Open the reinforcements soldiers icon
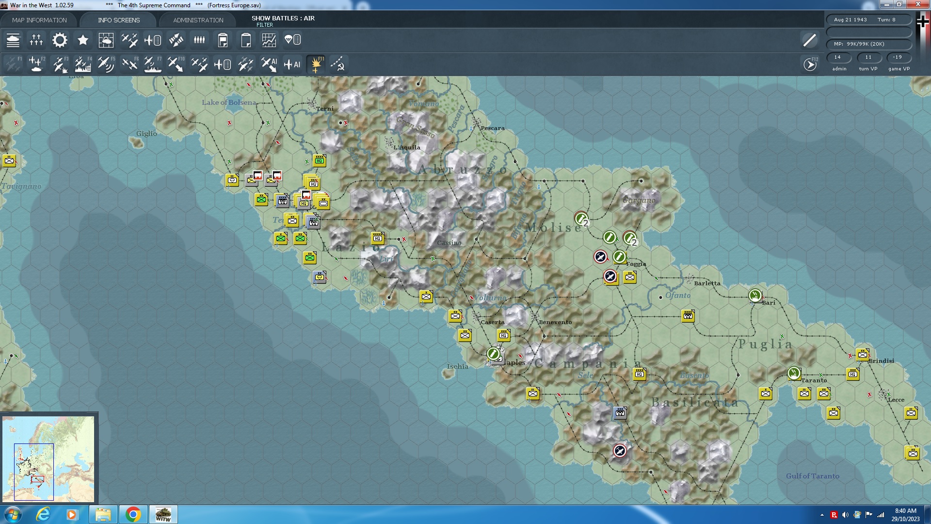This screenshot has height=524, width=931. (x=199, y=40)
